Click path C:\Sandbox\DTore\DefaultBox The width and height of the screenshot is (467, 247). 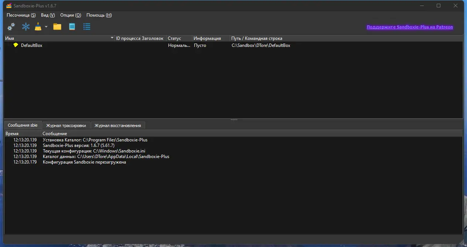(261, 45)
